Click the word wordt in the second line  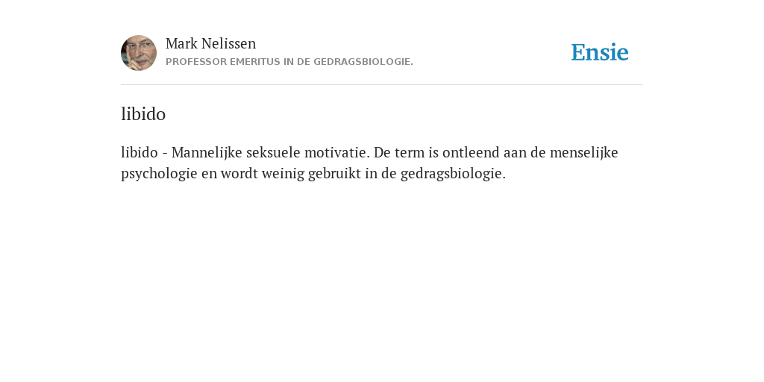[x=239, y=174]
